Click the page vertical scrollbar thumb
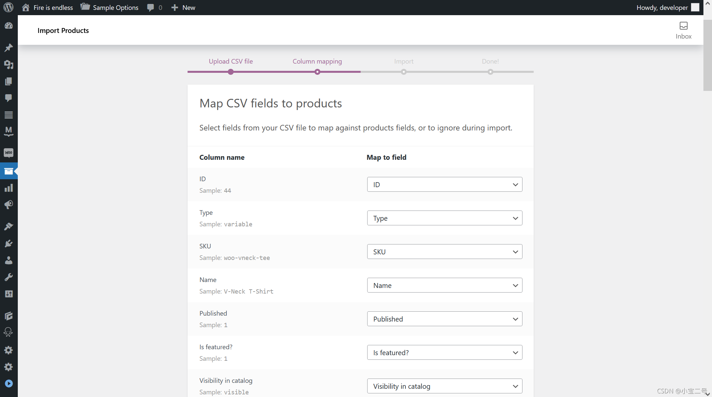The width and height of the screenshot is (712, 397). click(707, 55)
